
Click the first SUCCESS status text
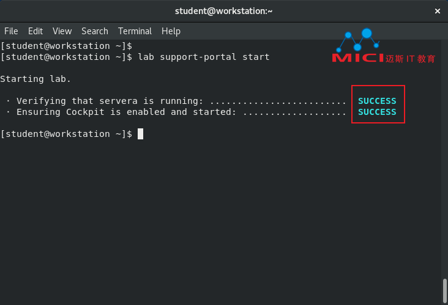pyautogui.click(x=377, y=101)
